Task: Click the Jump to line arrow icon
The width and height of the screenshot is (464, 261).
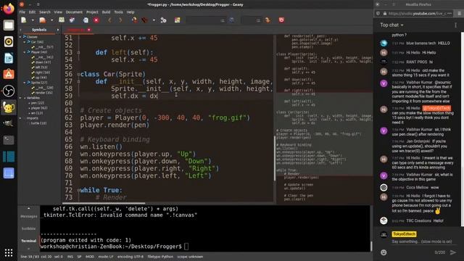Action: [x=268, y=20]
